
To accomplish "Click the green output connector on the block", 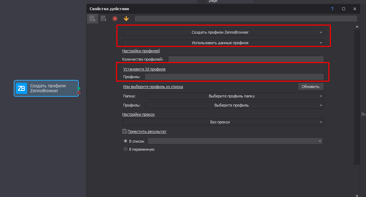I will (x=79, y=88).
